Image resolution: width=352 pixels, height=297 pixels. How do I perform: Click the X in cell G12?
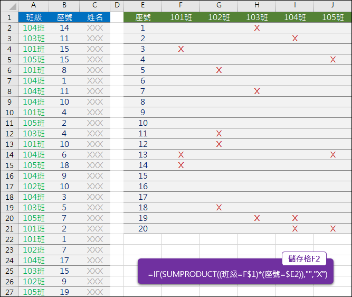coord(219,134)
